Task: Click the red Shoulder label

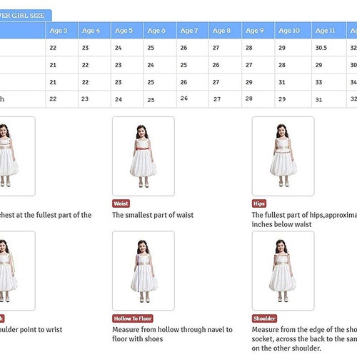Action: click(264, 318)
